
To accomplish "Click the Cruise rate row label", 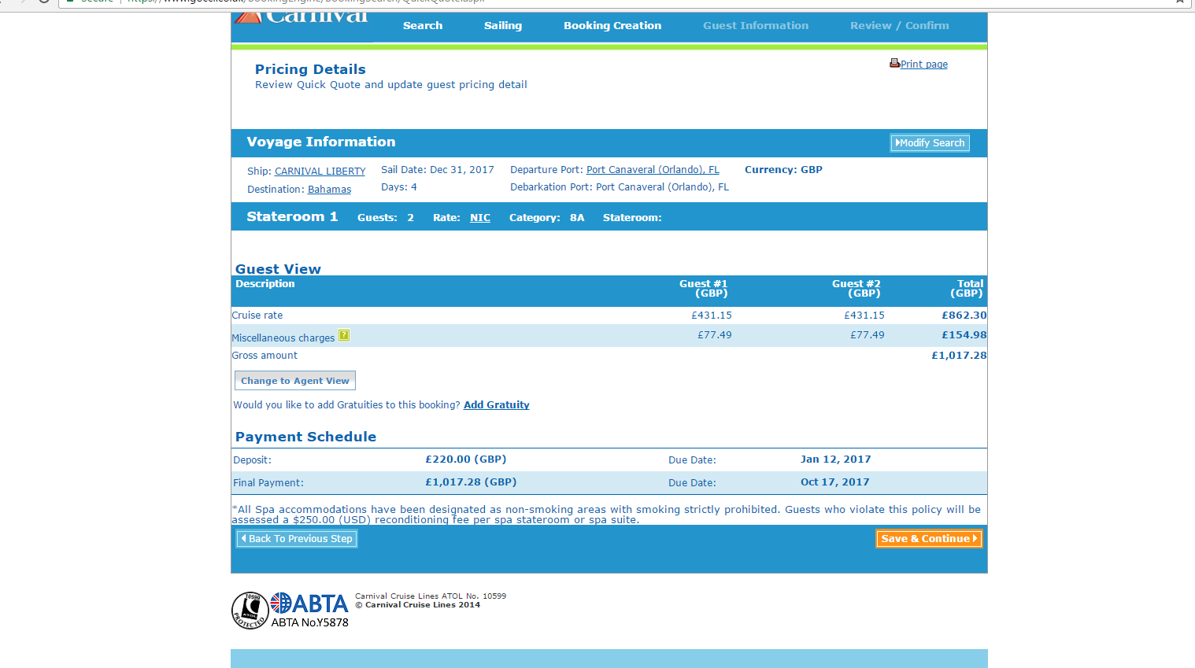I will [x=257, y=316].
